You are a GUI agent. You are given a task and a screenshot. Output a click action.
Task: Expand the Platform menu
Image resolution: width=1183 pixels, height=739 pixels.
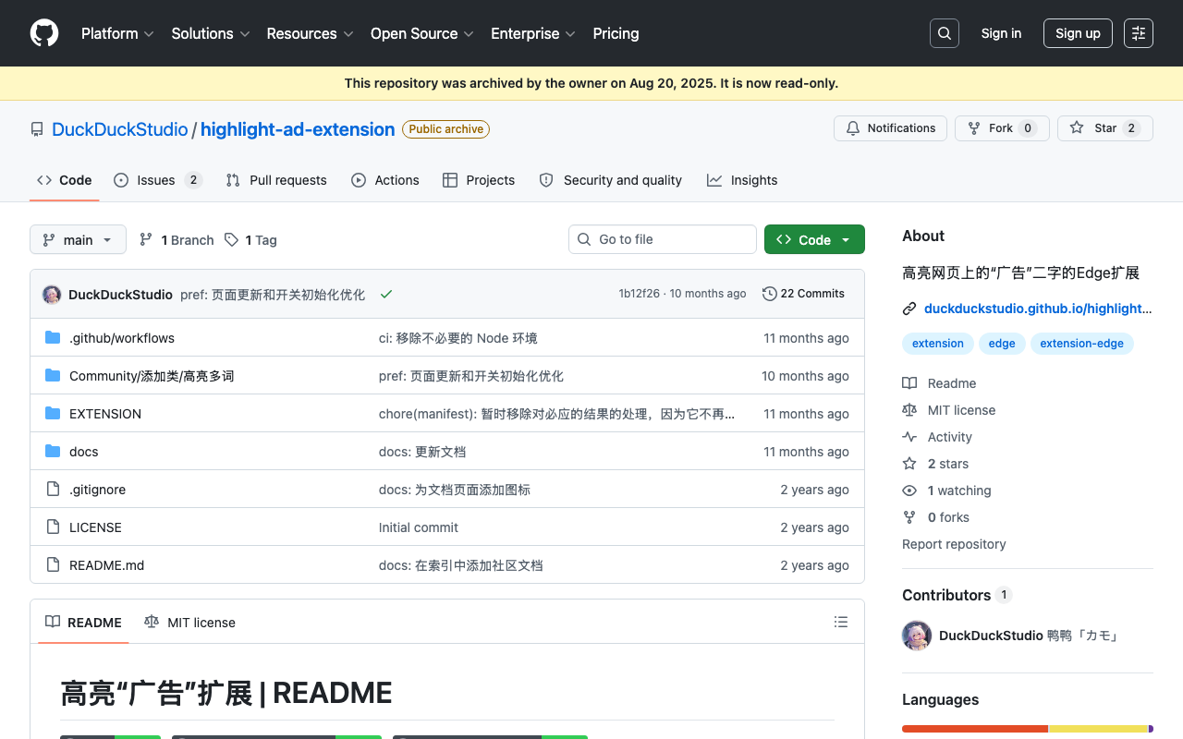pos(117,33)
